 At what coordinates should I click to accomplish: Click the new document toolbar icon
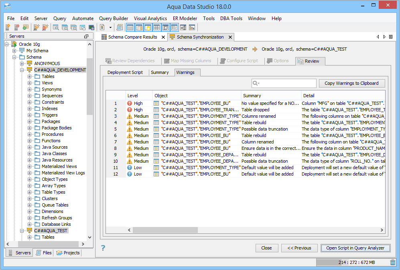coord(102,27)
